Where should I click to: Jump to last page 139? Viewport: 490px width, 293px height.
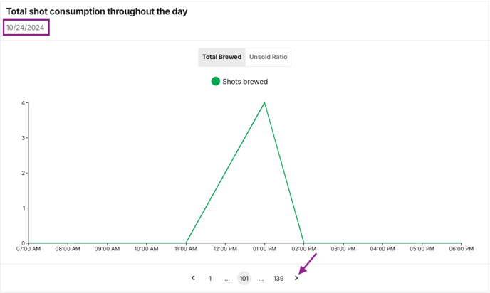pos(278,279)
